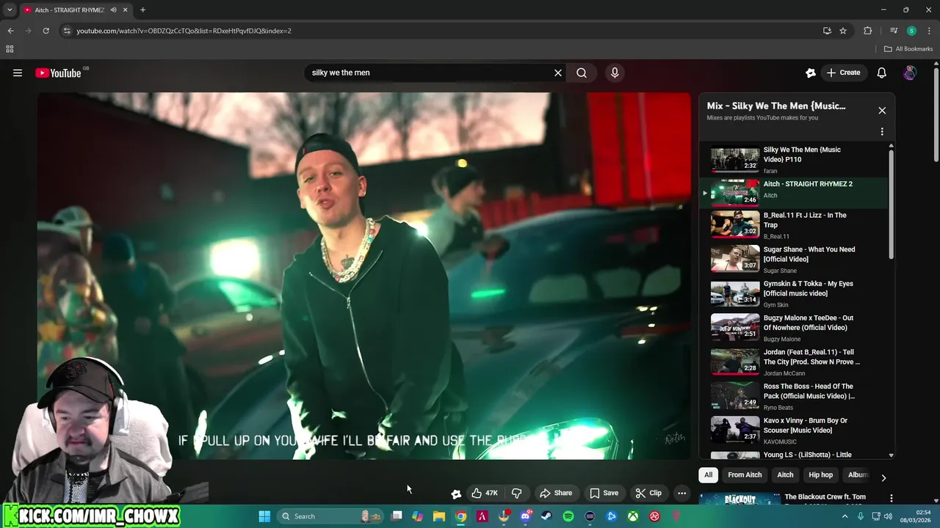Viewport: 940px width, 528px height.
Task: Open more actions three-dot menu below video
Action: coord(681,493)
